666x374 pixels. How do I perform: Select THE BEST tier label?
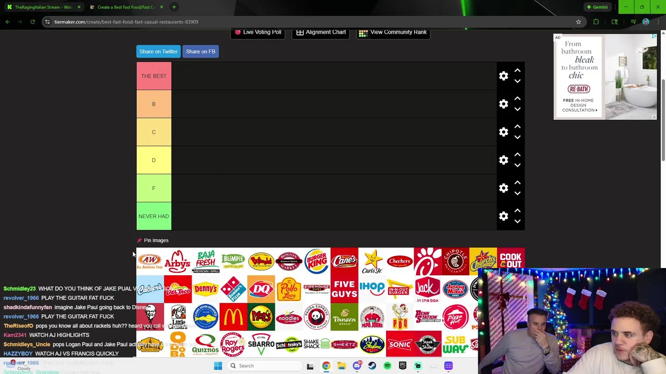[153, 76]
